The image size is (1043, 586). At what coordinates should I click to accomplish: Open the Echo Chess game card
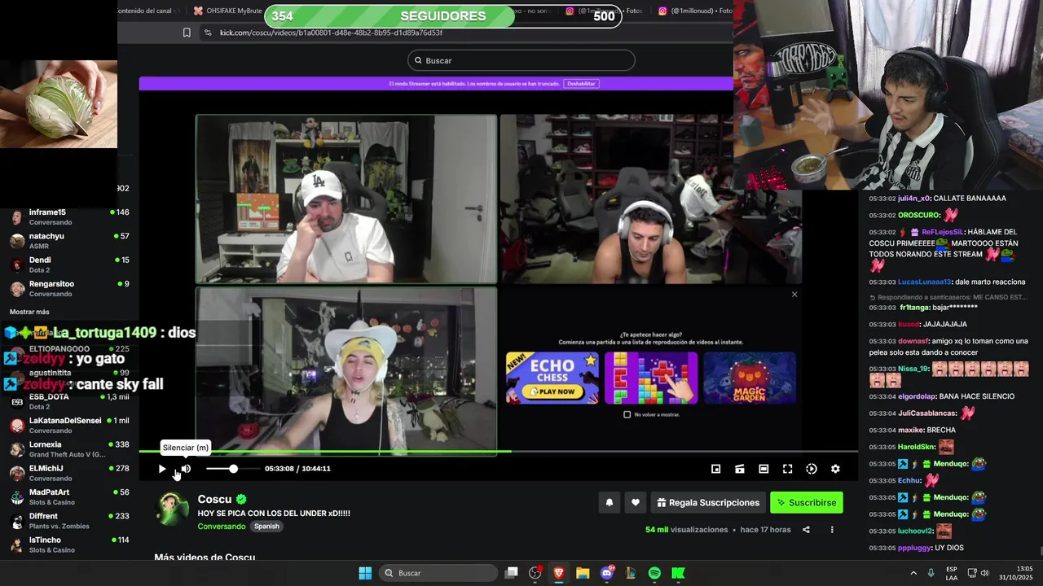[552, 378]
